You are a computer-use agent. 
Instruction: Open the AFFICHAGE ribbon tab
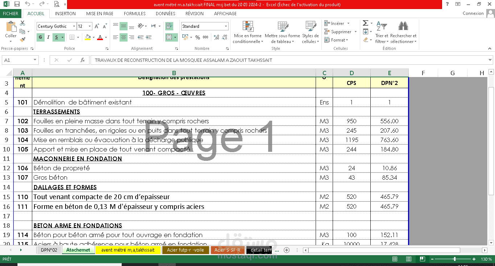(x=225, y=14)
